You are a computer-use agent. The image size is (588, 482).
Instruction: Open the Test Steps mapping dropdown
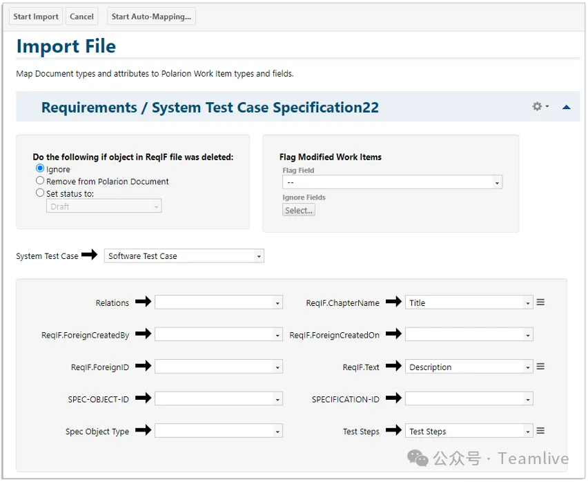(469, 431)
